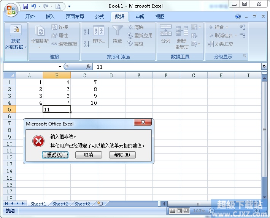Switch to the 插入 tab

(x=50, y=16)
